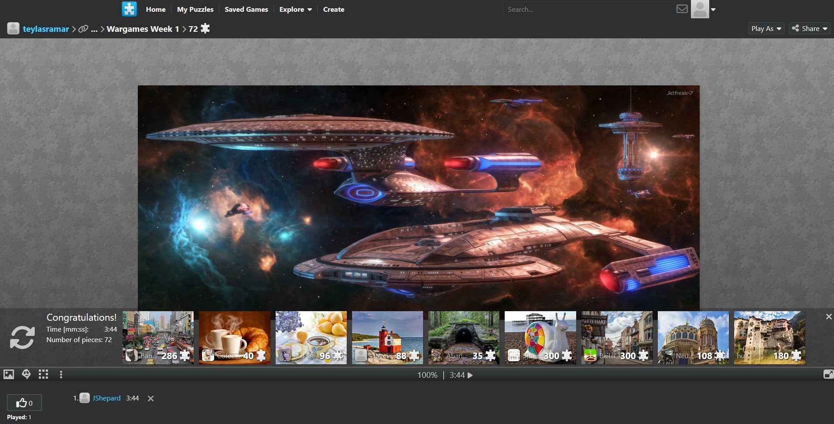This screenshot has height=424, width=834.
Task: Click the Jigsaw Planet puzzle logo
Action: (x=129, y=9)
